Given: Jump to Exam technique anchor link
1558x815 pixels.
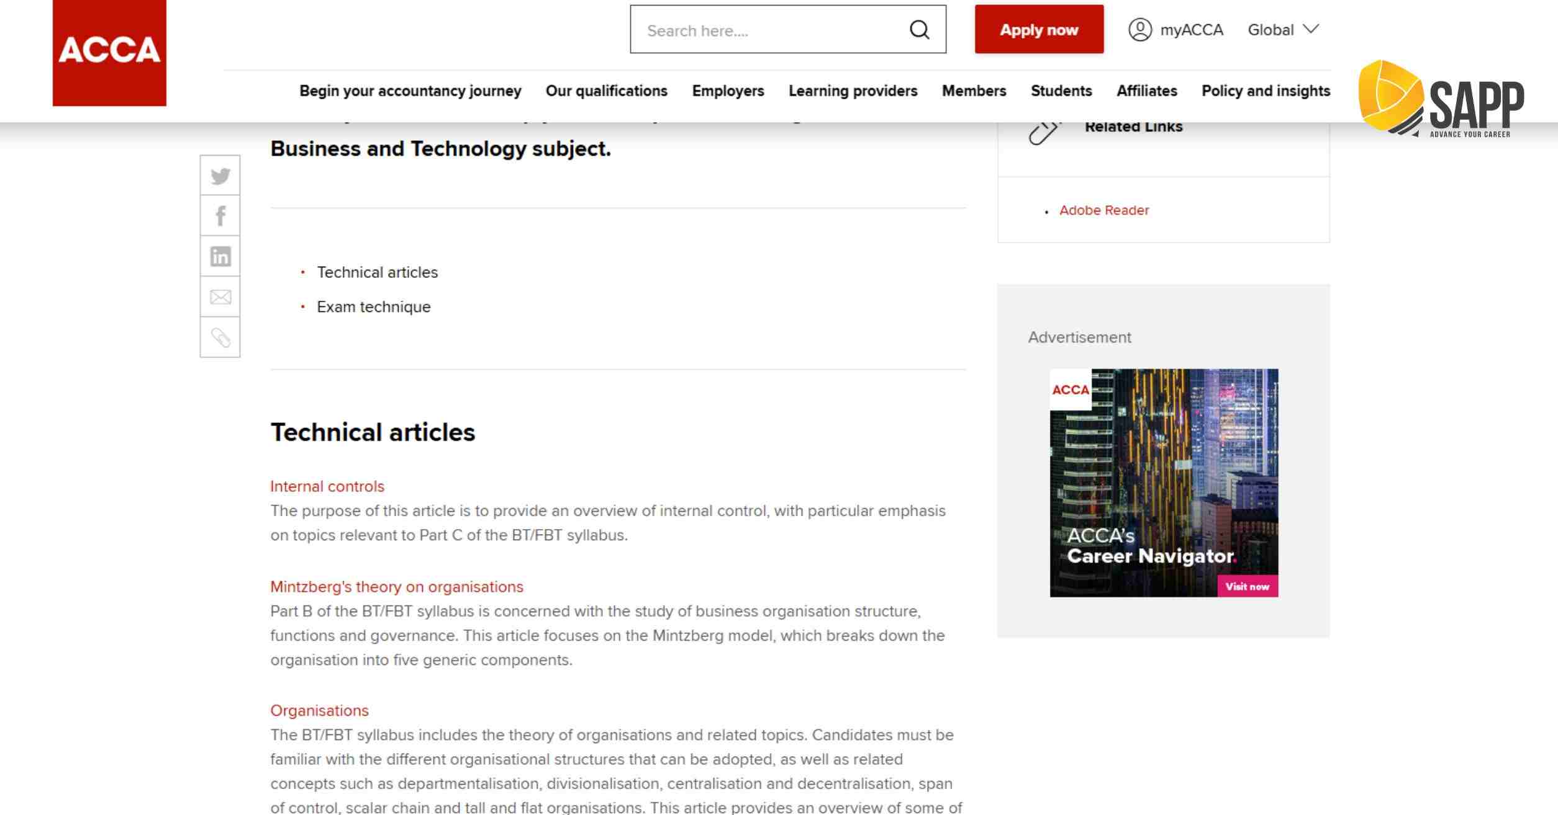Looking at the screenshot, I should (x=373, y=307).
